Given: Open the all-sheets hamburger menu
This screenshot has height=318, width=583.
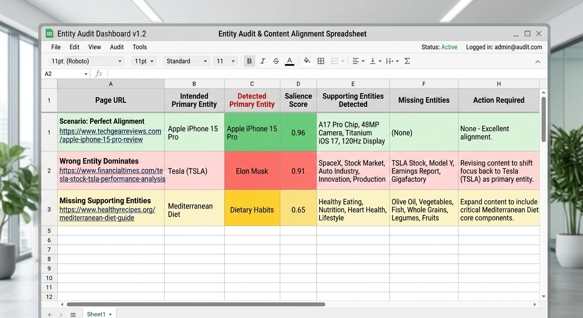Looking at the screenshot, I should coord(73,314).
